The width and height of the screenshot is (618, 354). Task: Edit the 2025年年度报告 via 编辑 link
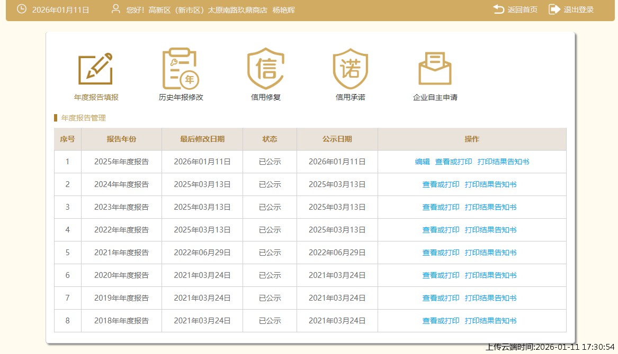422,162
